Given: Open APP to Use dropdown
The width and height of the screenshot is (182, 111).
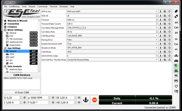Looking at the screenshot, I should pyautogui.click(x=112, y=11).
